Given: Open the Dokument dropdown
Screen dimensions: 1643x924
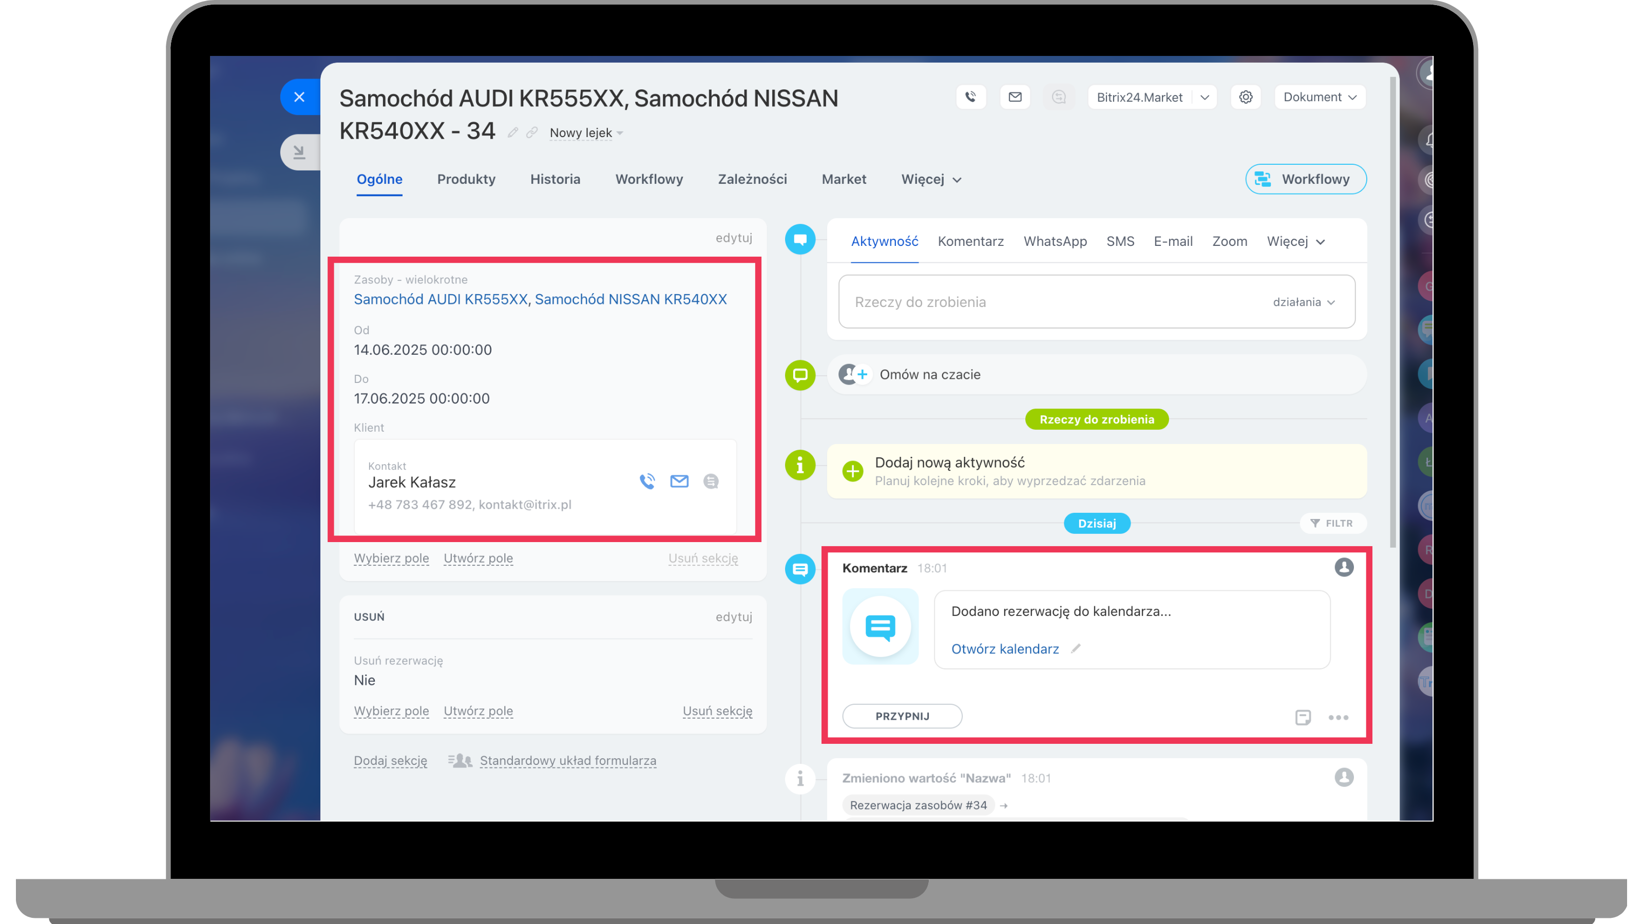Looking at the screenshot, I should (x=1320, y=97).
